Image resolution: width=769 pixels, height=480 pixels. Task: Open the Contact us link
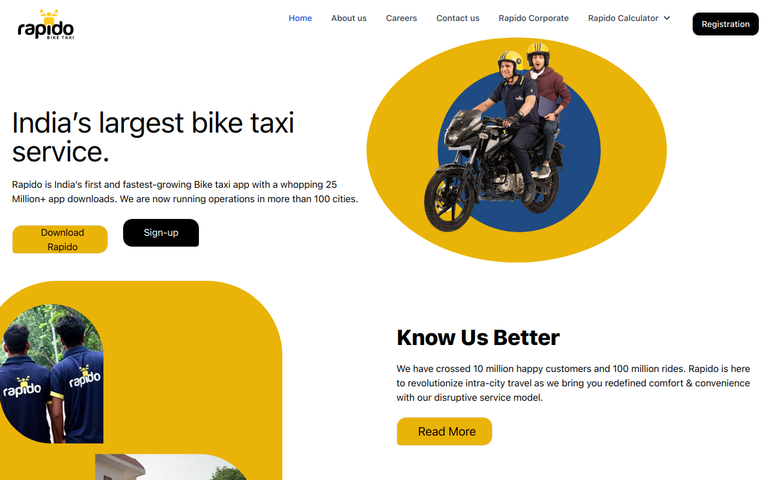pyautogui.click(x=458, y=18)
